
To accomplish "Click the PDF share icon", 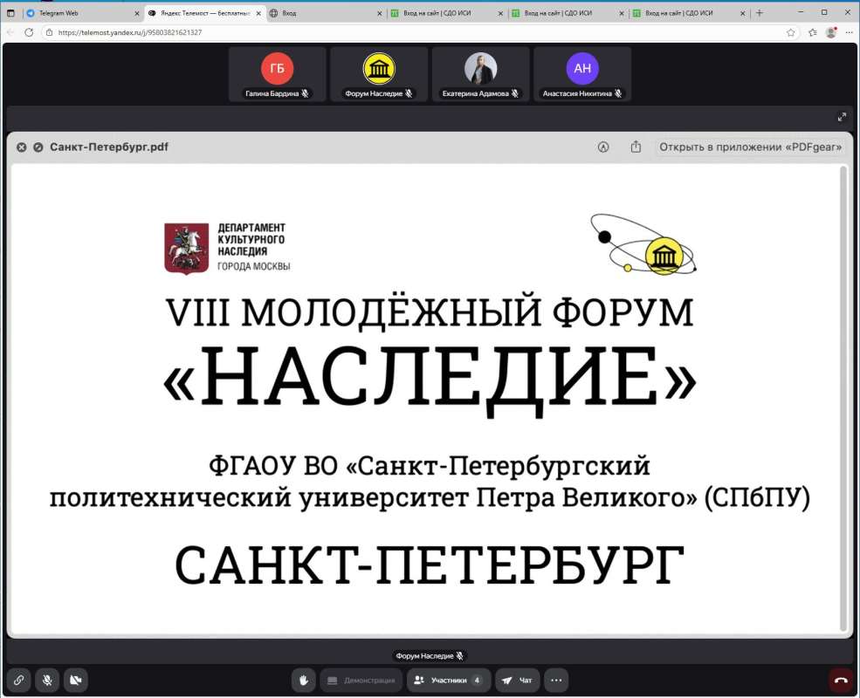I will coord(636,147).
